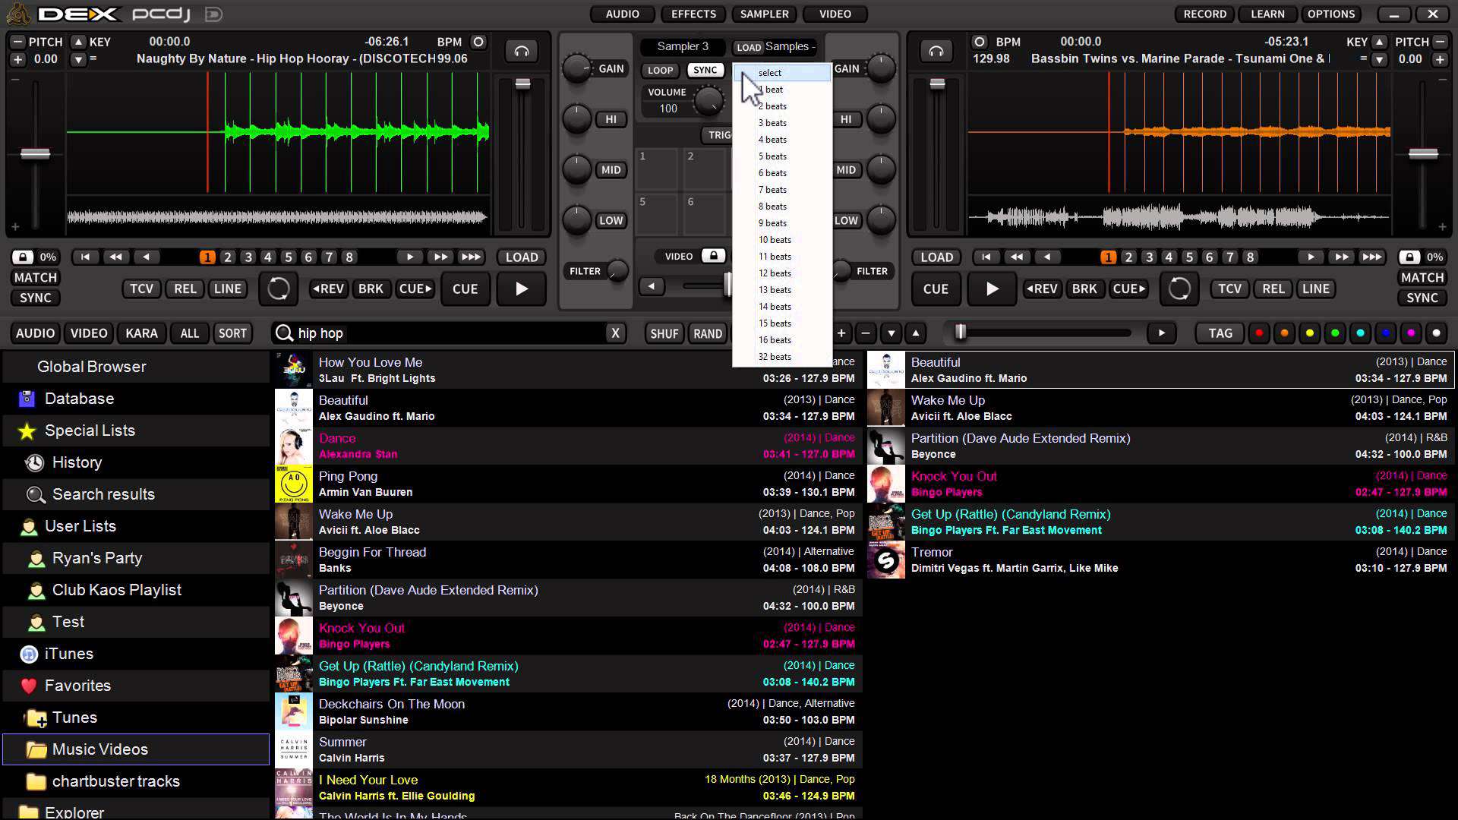
Task: Jump to left deck track start
Action: 86,257
